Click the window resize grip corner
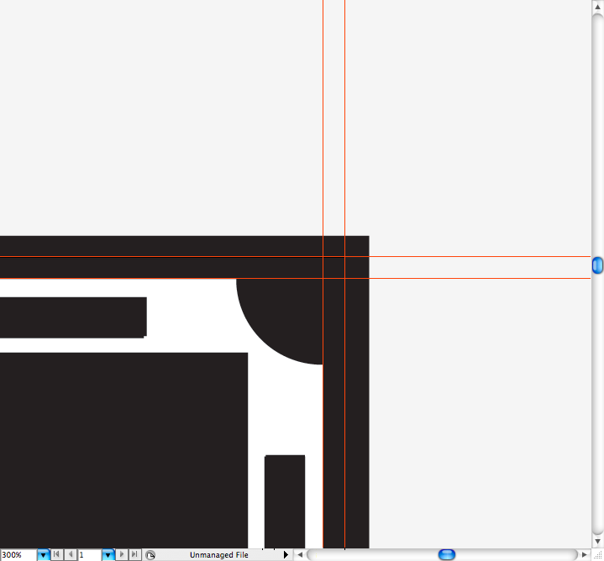Image resolution: width=604 pixels, height=561 pixels. click(x=597, y=555)
